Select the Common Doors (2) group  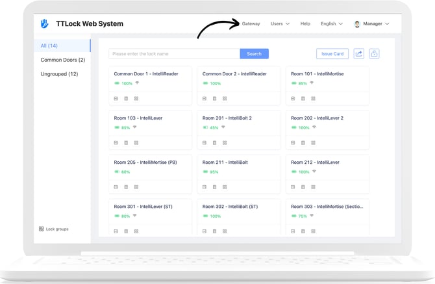(x=63, y=60)
